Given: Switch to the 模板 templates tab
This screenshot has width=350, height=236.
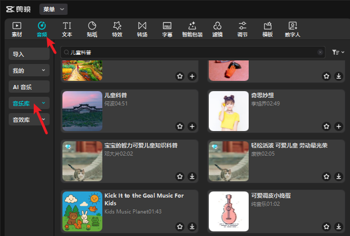Looking at the screenshot, I should click(x=267, y=29).
